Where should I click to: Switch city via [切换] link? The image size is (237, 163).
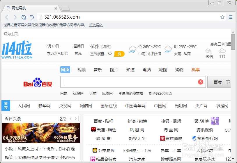tap(106, 47)
